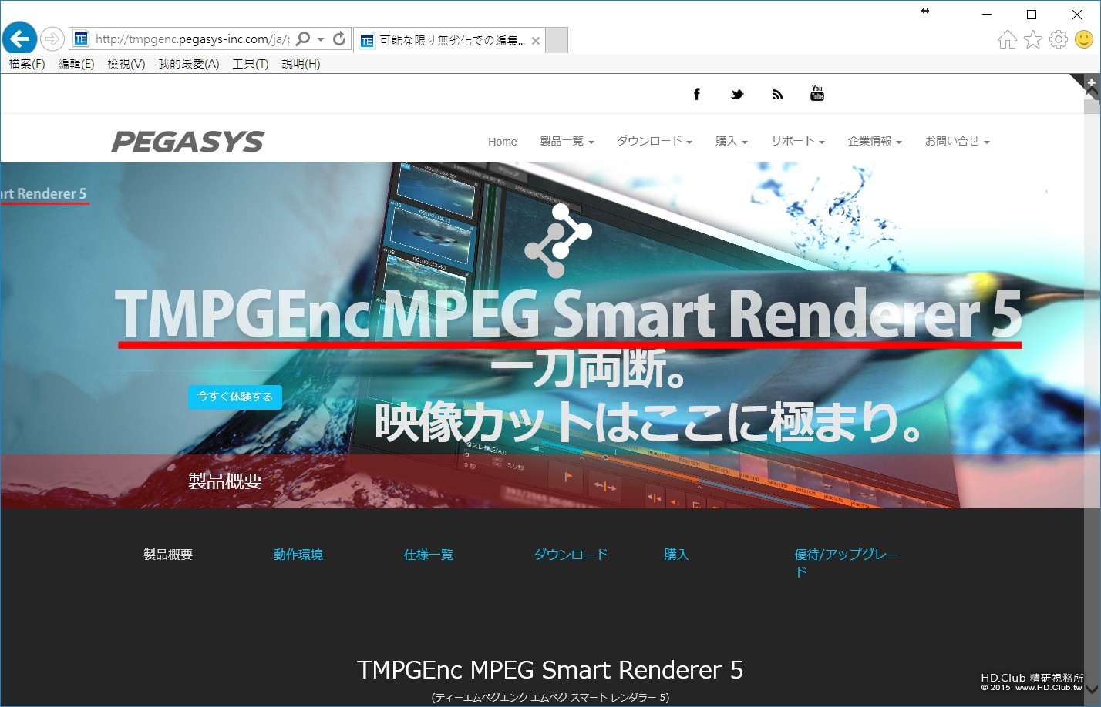Click the browser Back arrow button
The width and height of the screenshot is (1101, 707).
coord(19,39)
